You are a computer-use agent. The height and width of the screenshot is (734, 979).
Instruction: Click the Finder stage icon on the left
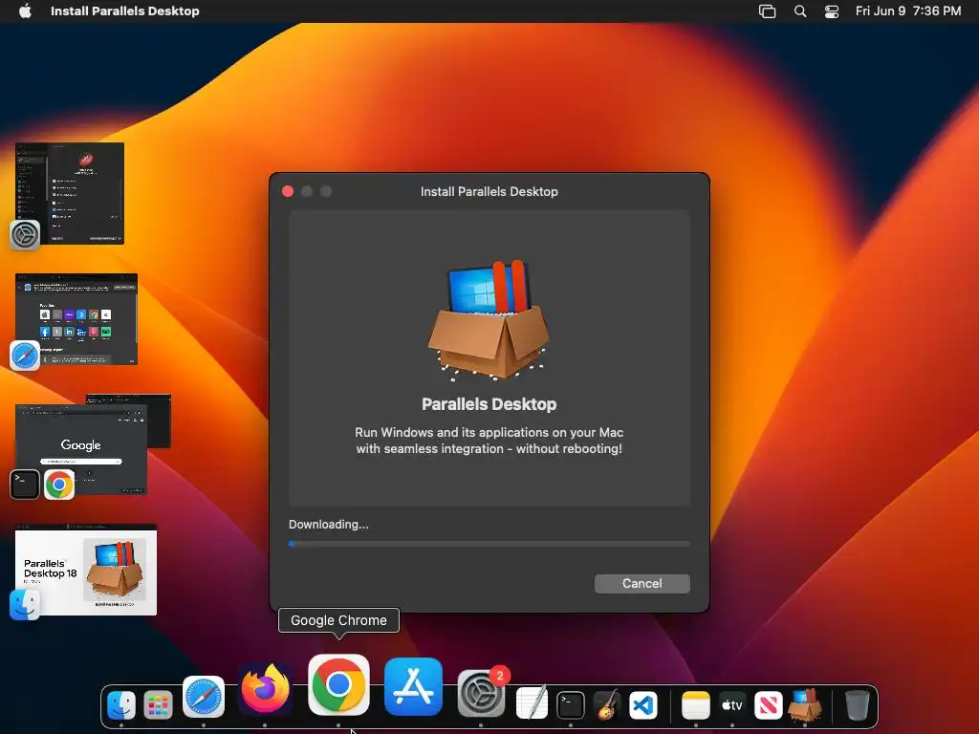25,605
